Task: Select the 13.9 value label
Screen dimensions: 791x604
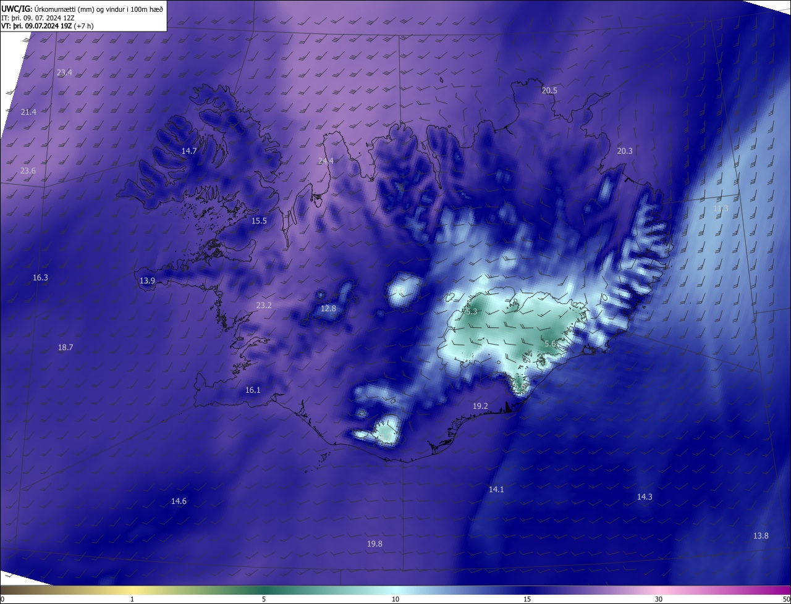Action: tap(147, 280)
